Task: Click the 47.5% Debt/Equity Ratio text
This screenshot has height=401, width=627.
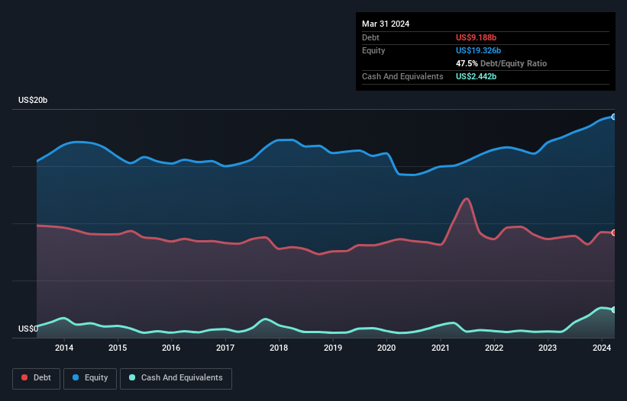Action: [x=501, y=63]
